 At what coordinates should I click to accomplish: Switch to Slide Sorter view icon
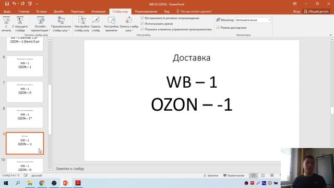[x=263, y=175]
